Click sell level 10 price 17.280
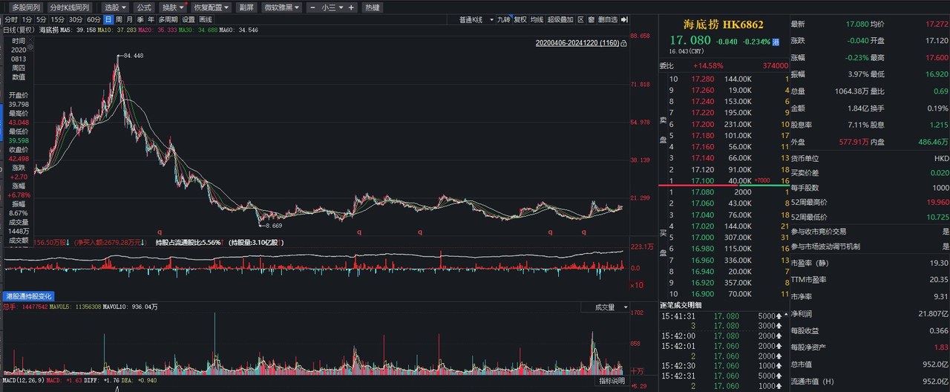 702,79
